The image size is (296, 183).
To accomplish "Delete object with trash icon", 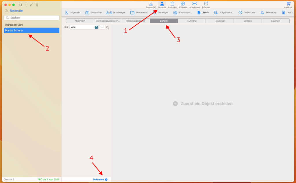I will click(x=37, y=5).
